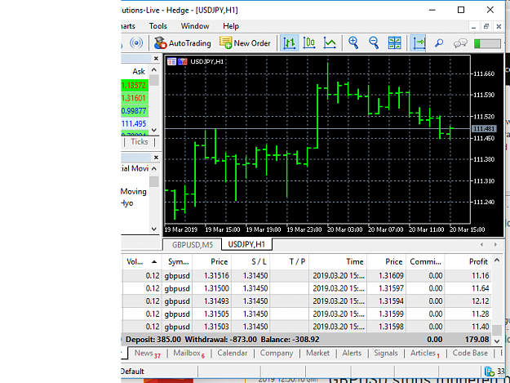Open the search magnifier icon

click(439, 43)
